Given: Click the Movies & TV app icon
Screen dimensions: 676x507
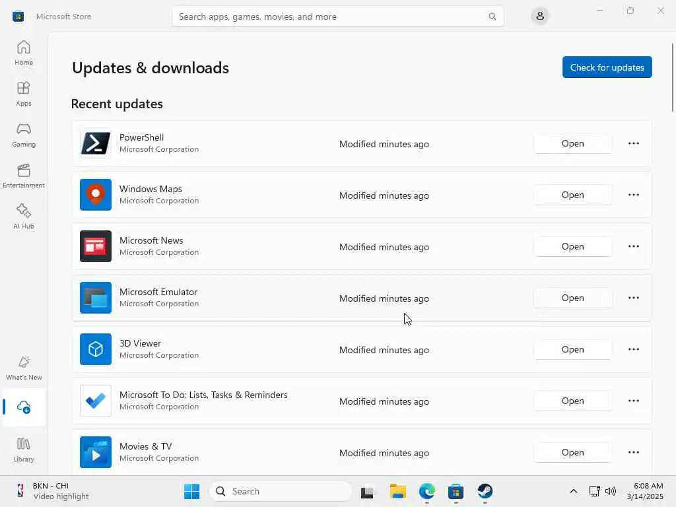Looking at the screenshot, I should 96,452.
